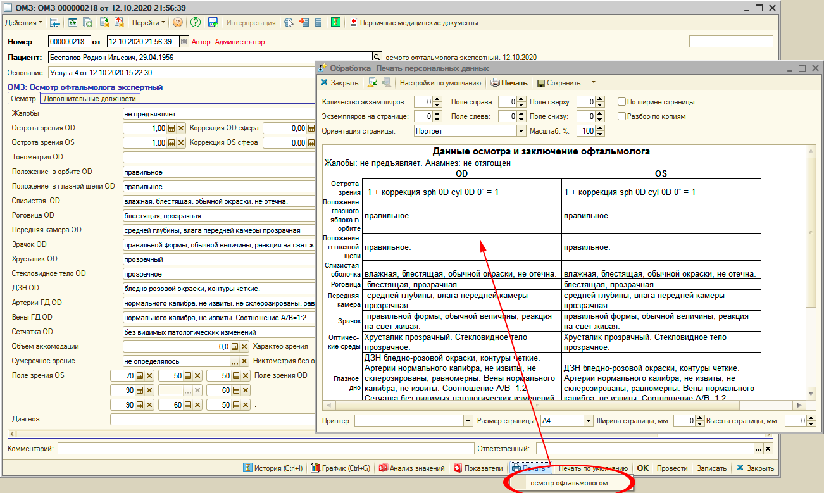Click Настройки по умолчанию button
The height and width of the screenshot is (493, 824).
click(x=440, y=83)
